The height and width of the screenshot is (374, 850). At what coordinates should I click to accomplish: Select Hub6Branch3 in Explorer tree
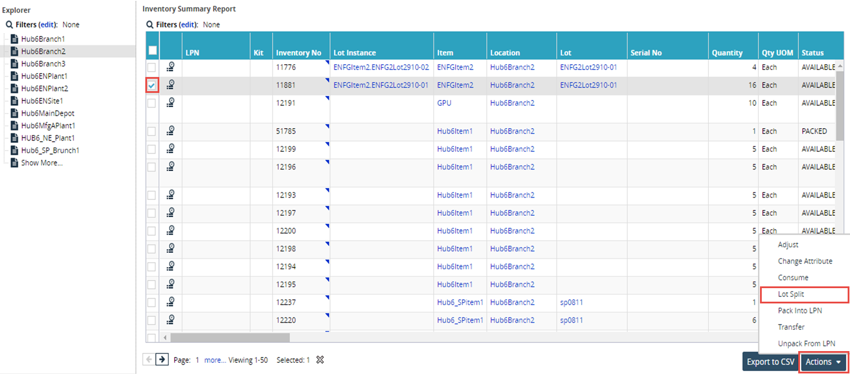43,64
